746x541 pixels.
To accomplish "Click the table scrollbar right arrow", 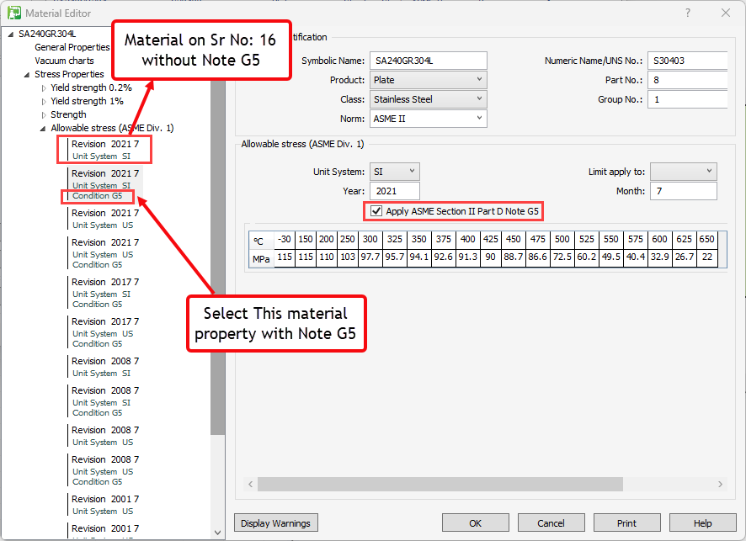I will pyautogui.click(x=720, y=484).
